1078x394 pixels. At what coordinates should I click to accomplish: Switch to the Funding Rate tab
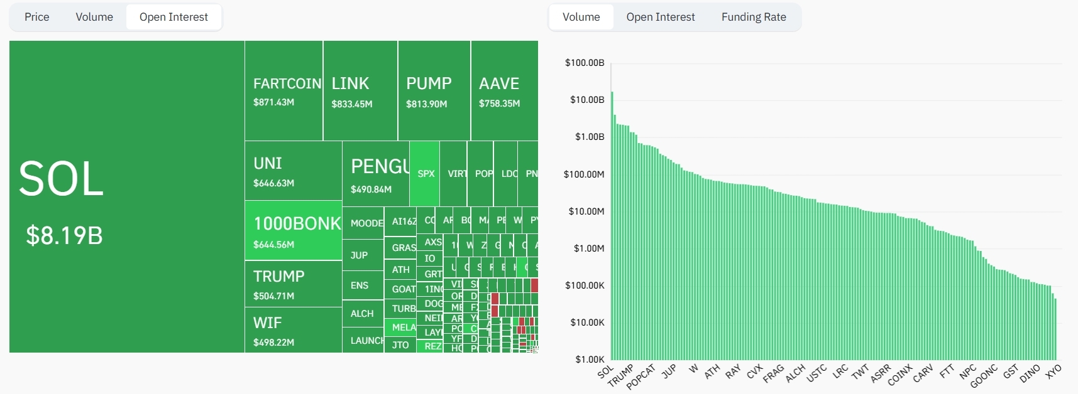(753, 17)
